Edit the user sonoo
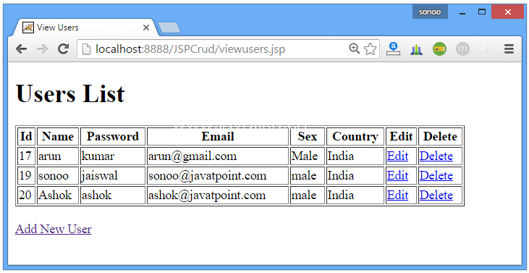 pos(397,175)
